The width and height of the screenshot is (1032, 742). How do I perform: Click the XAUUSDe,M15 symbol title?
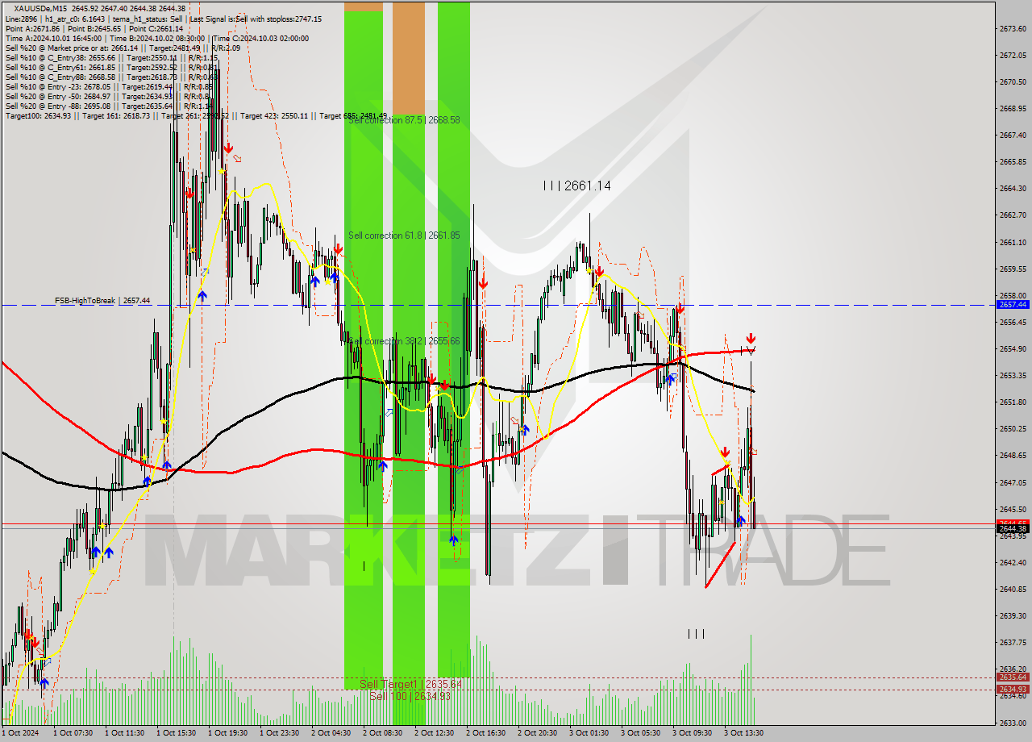tap(40, 8)
